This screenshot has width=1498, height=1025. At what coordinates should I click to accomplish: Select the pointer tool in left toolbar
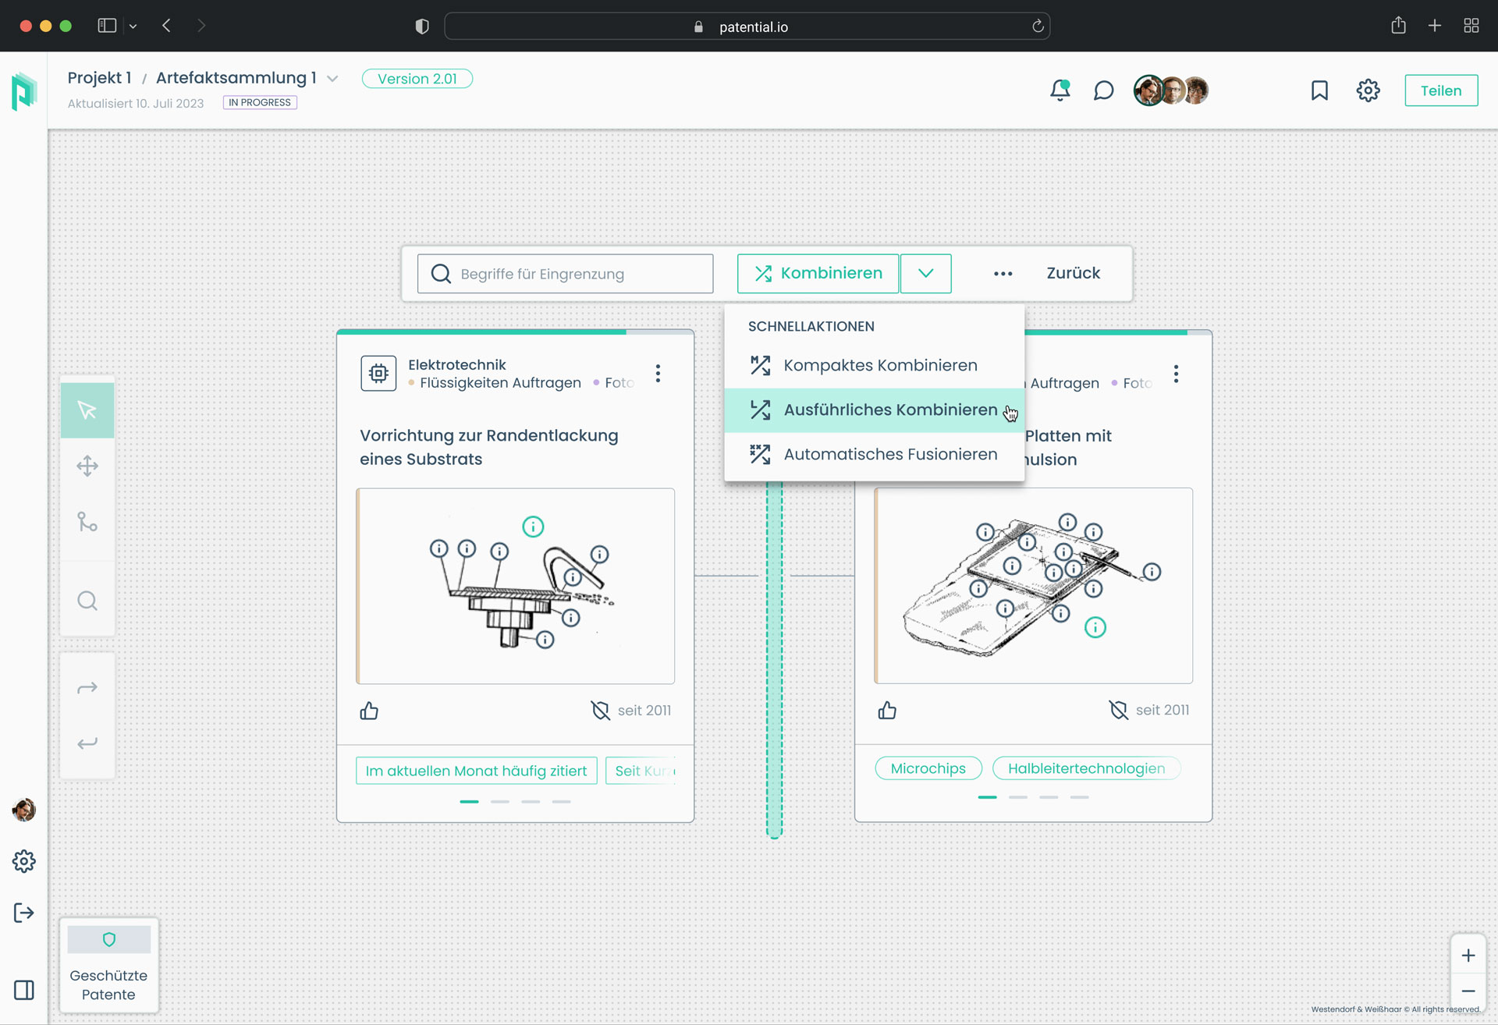pos(87,410)
